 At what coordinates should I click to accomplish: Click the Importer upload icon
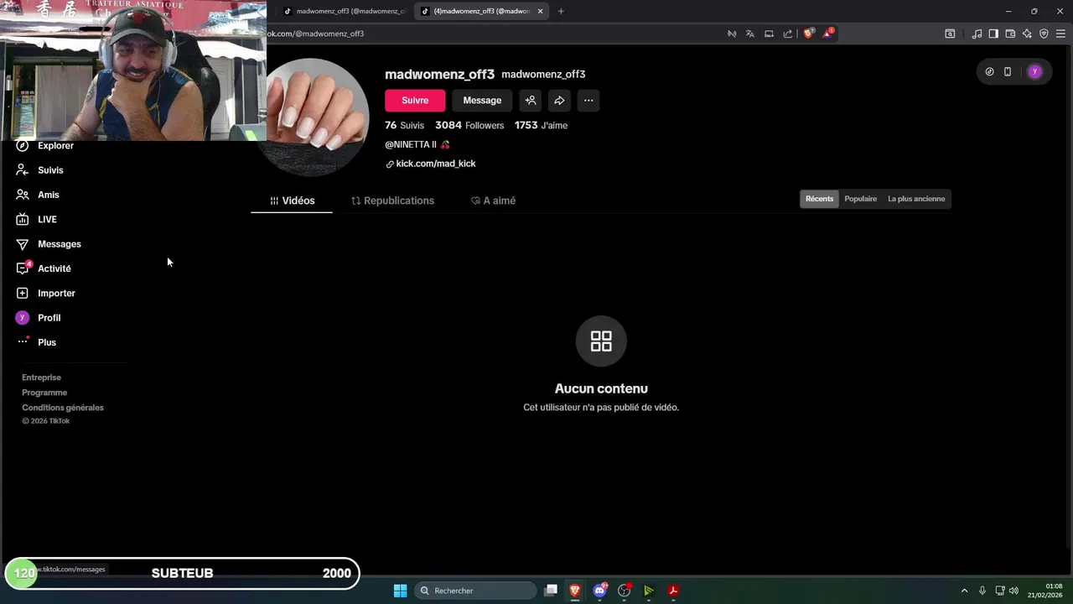point(23,294)
